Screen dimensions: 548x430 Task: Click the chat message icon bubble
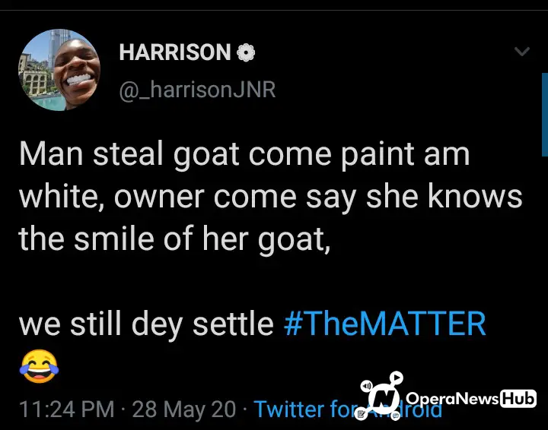395,416
